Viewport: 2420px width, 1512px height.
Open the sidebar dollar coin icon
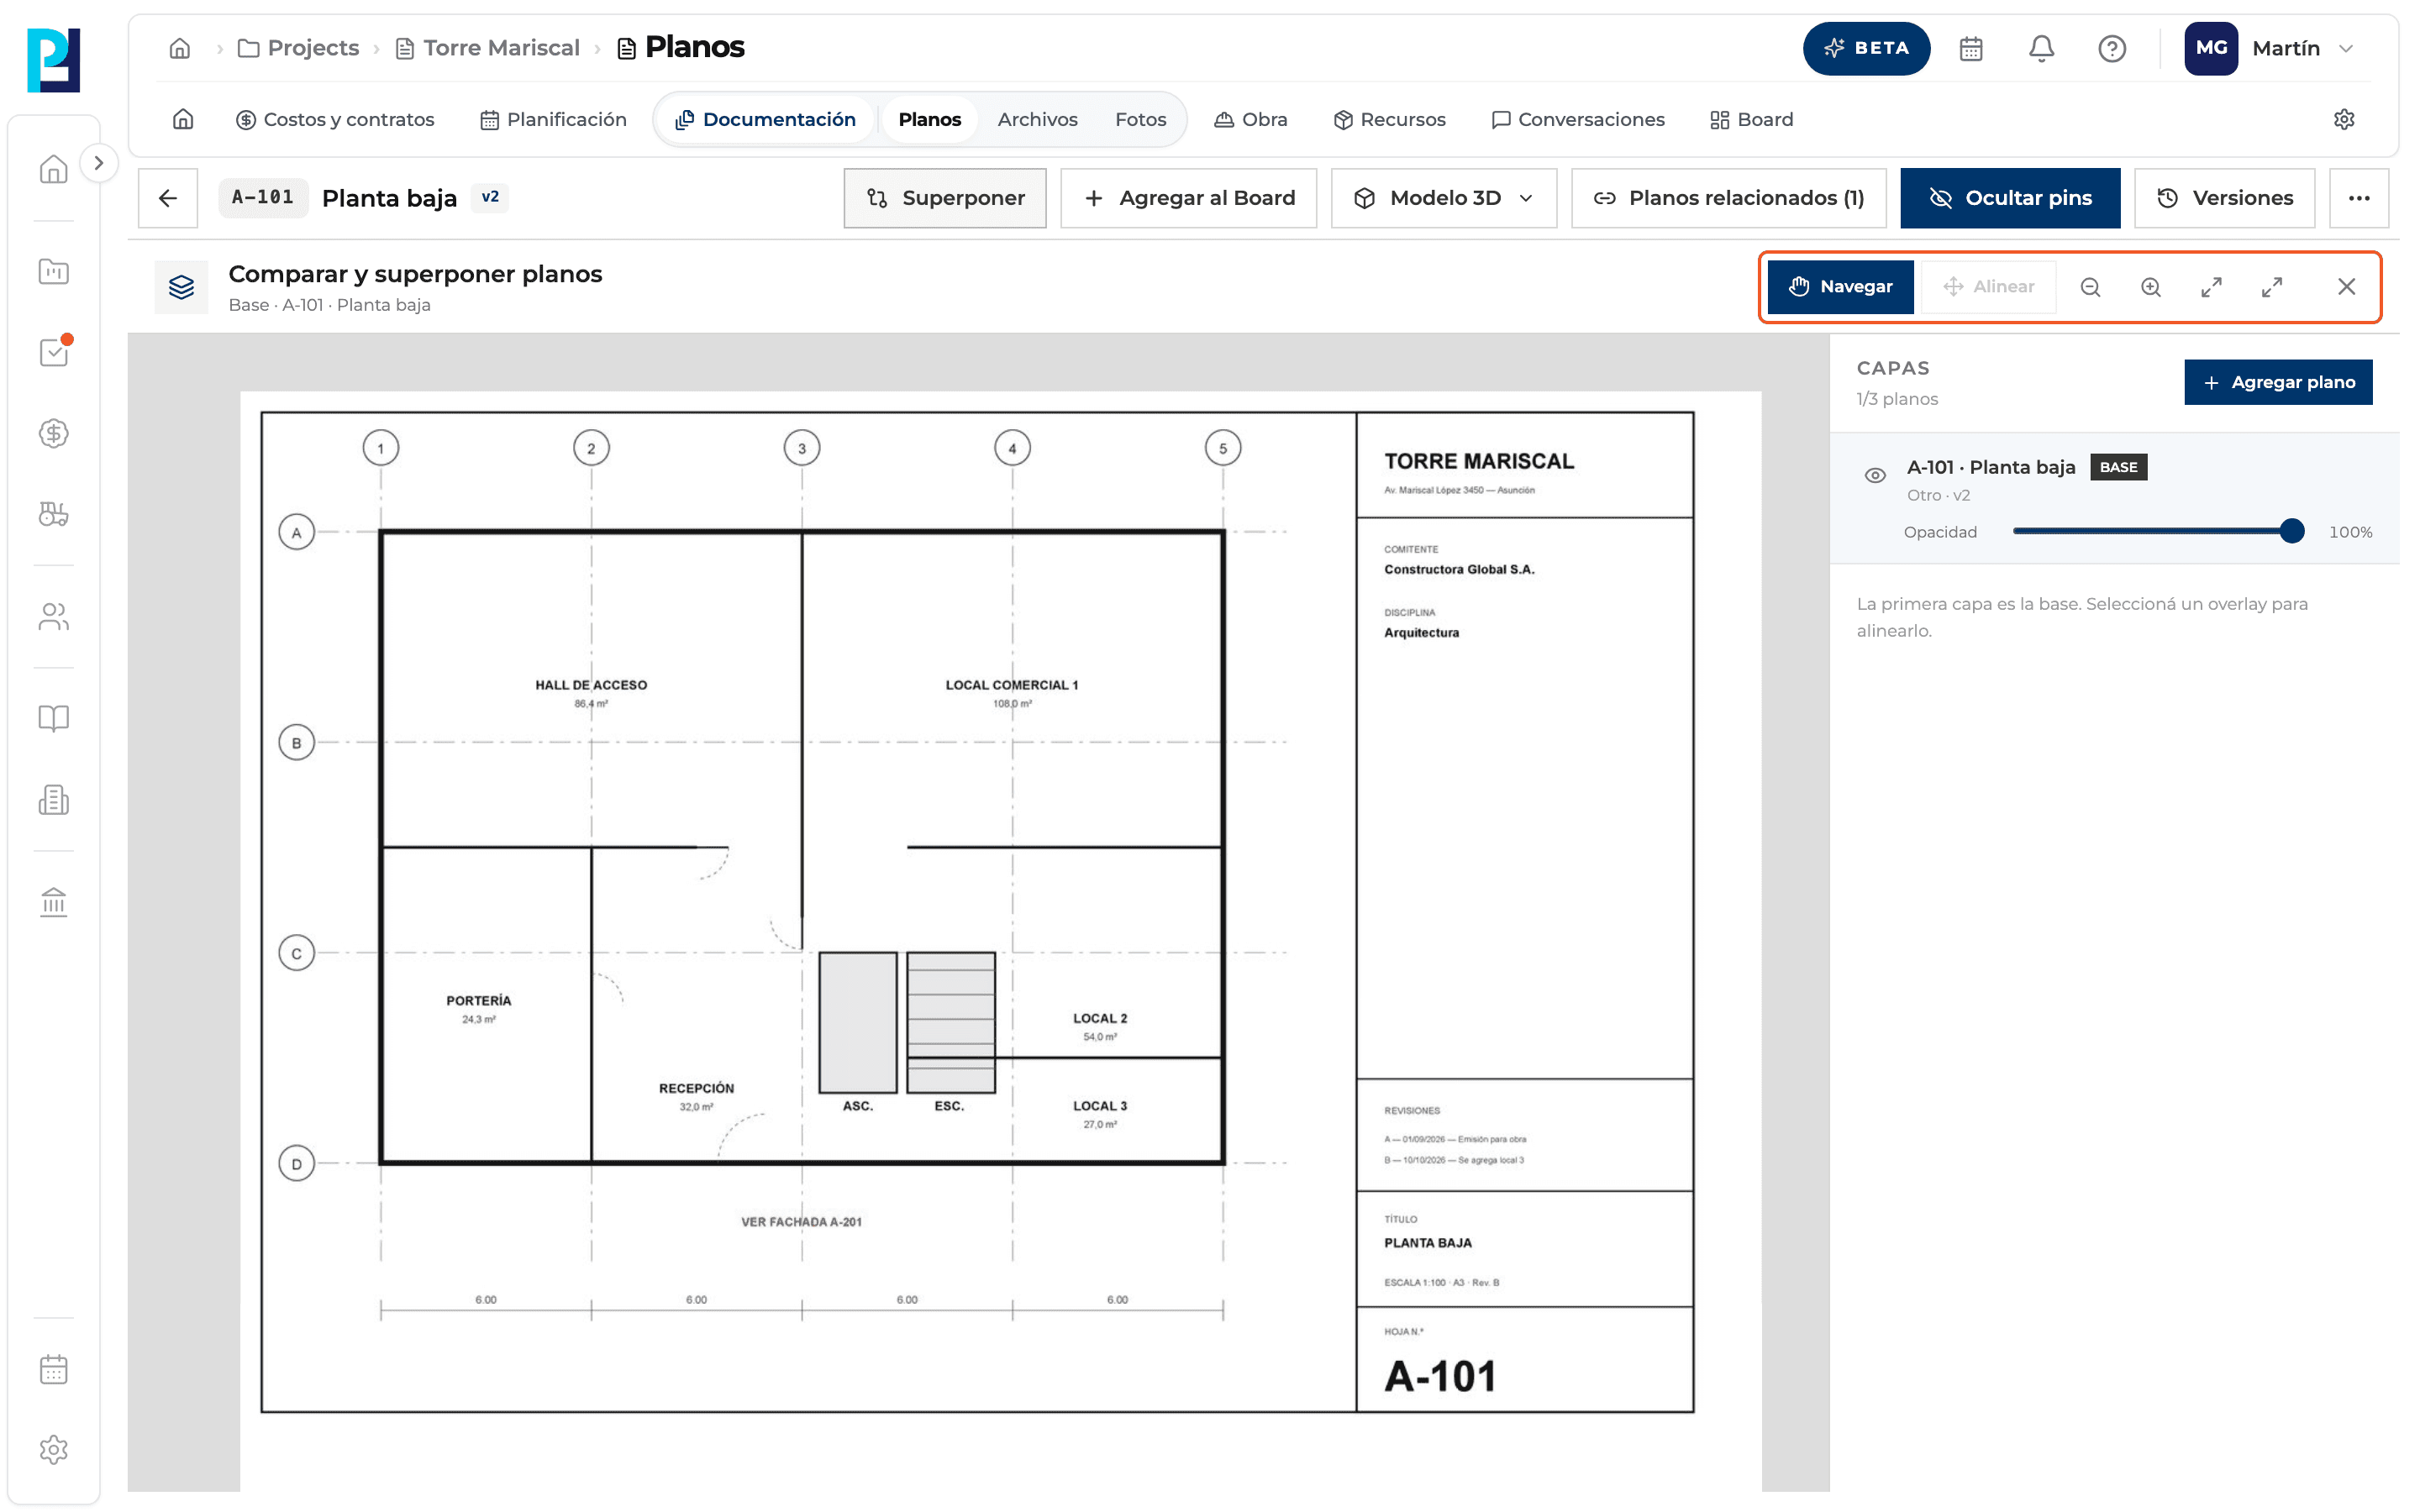click(54, 433)
